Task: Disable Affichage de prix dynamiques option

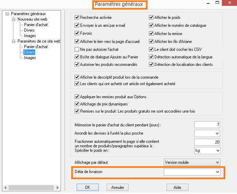Action: (x=77, y=104)
